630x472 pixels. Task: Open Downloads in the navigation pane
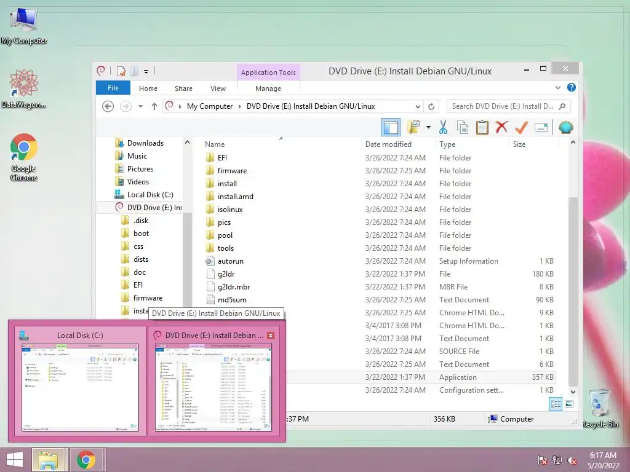145,143
